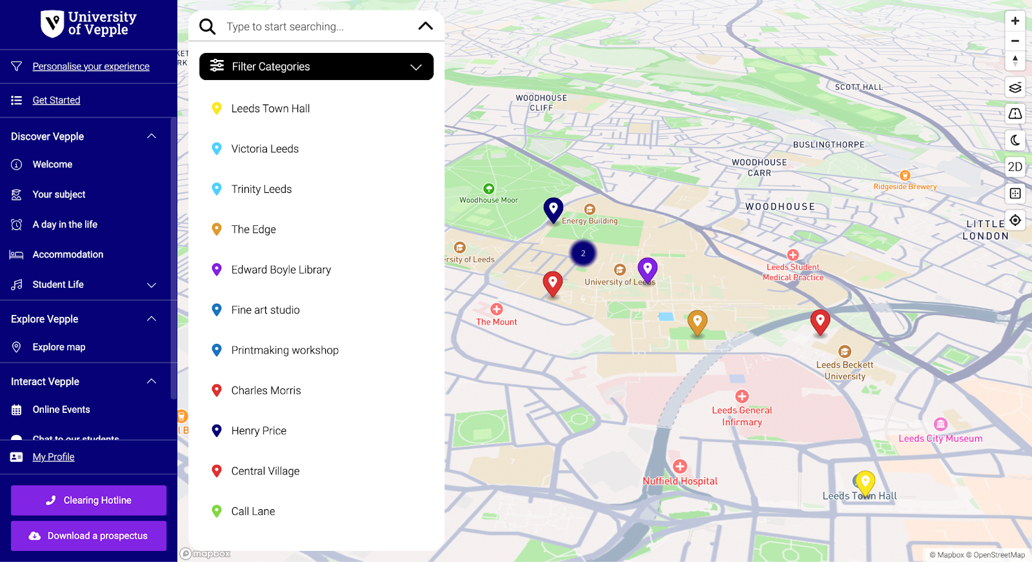Click the purple map marker at University of Leeds

click(648, 270)
